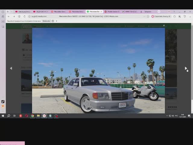Open history clock icon in sidebar

point(3,12)
